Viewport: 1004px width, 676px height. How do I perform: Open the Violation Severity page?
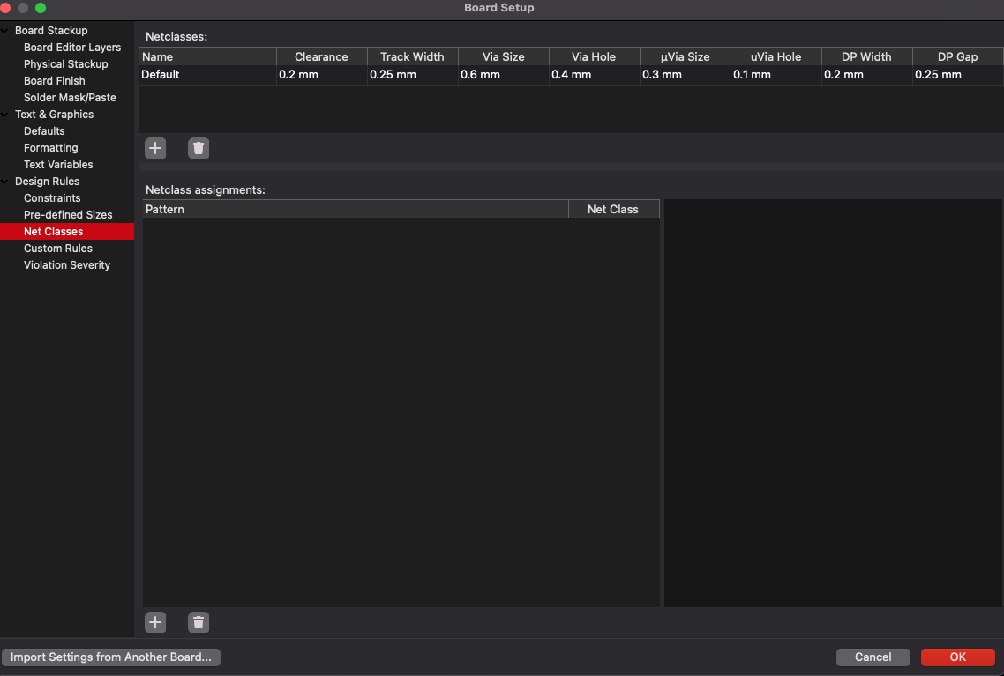click(66, 264)
